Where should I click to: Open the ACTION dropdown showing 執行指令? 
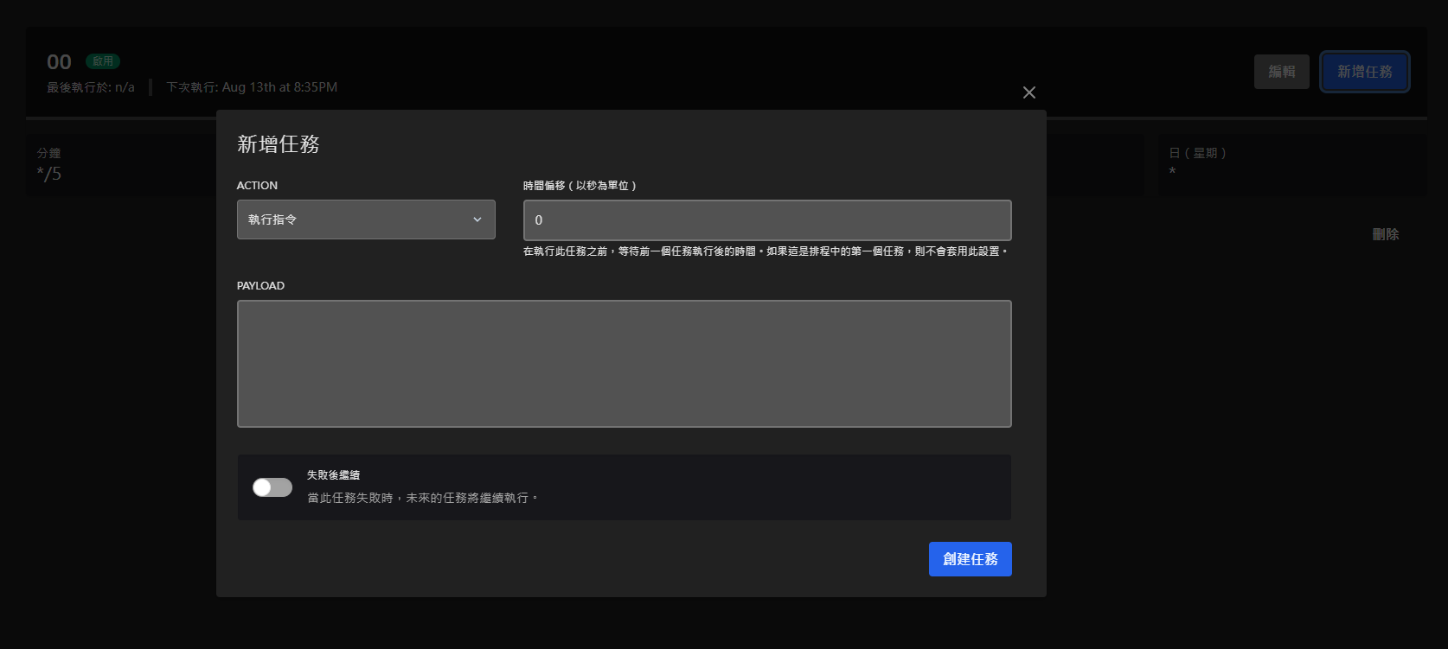[x=365, y=220]
